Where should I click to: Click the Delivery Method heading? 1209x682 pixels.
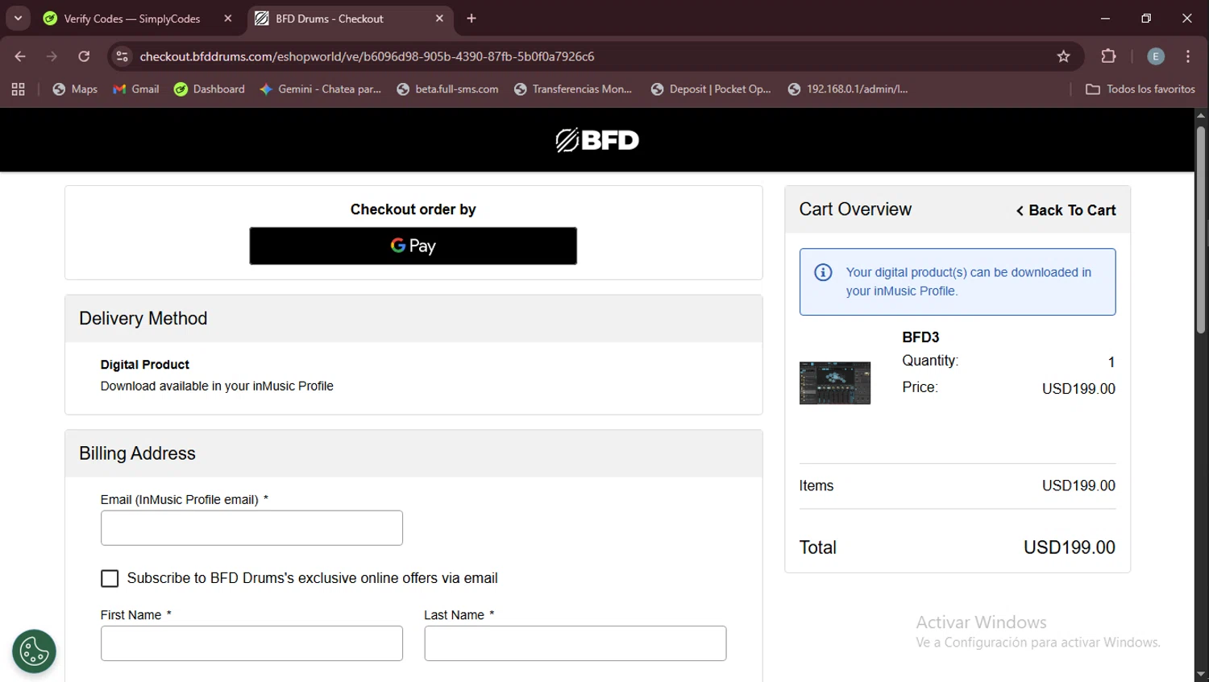point(143,318)
